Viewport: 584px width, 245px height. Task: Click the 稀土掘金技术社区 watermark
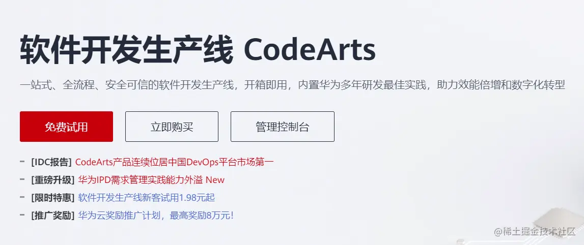pyautogui.click(x=535, y=231)
